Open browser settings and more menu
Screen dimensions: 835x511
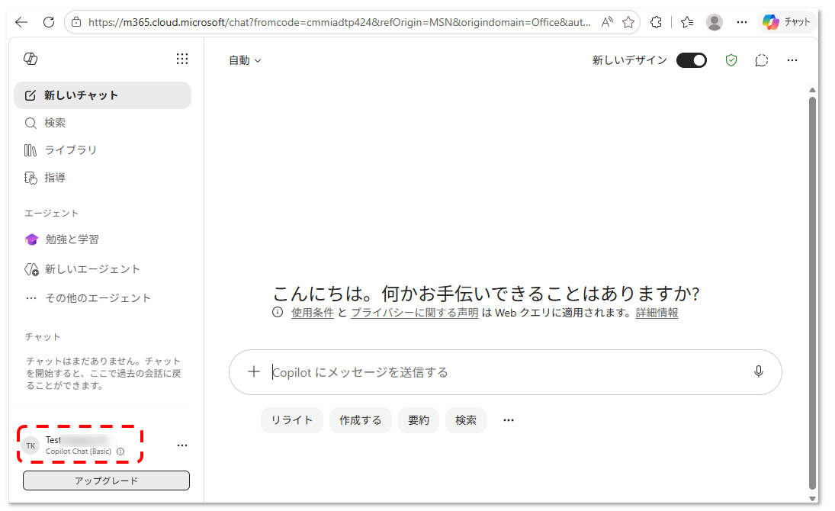[742, 22]
